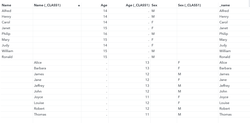250x123 pixels.
Task: Sort by the Age column header
Action: [104, 5]
